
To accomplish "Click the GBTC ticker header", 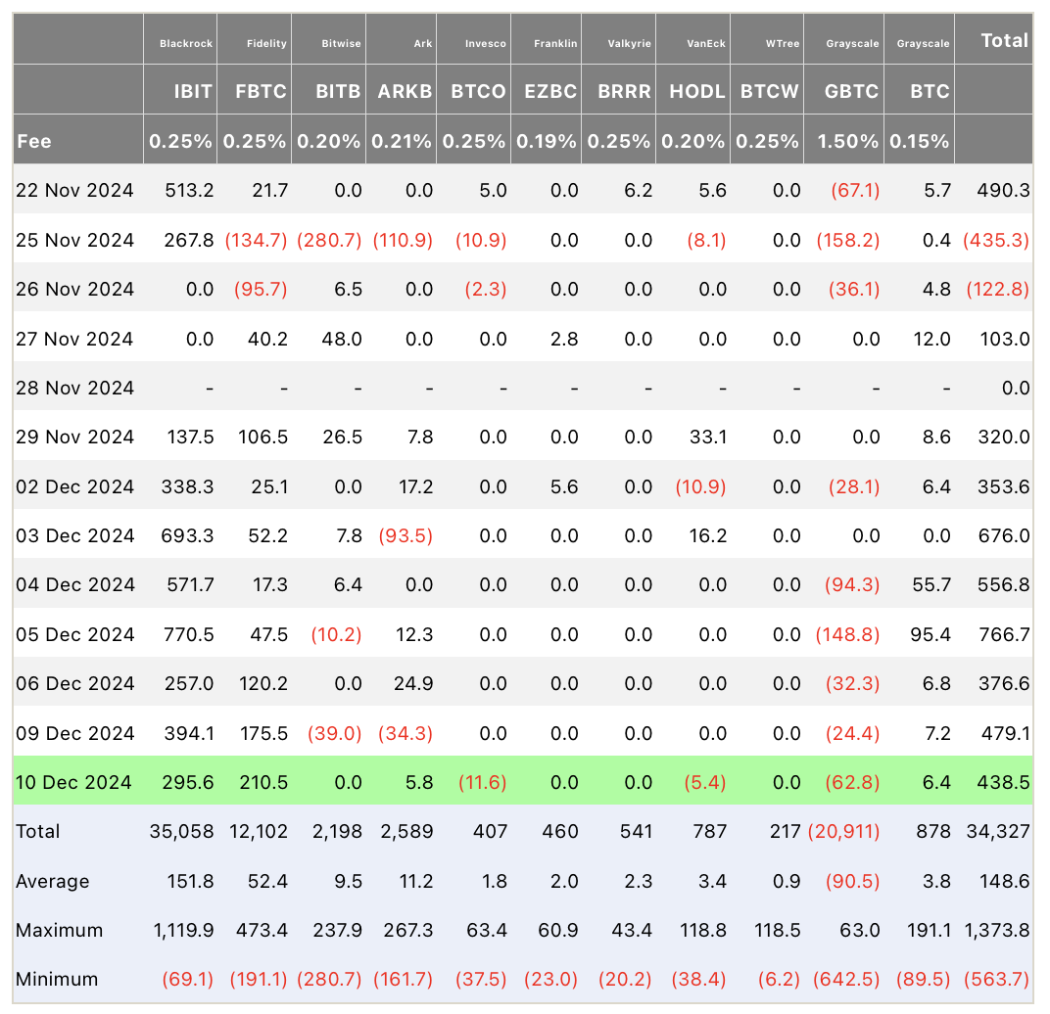I will pos(851,91).
